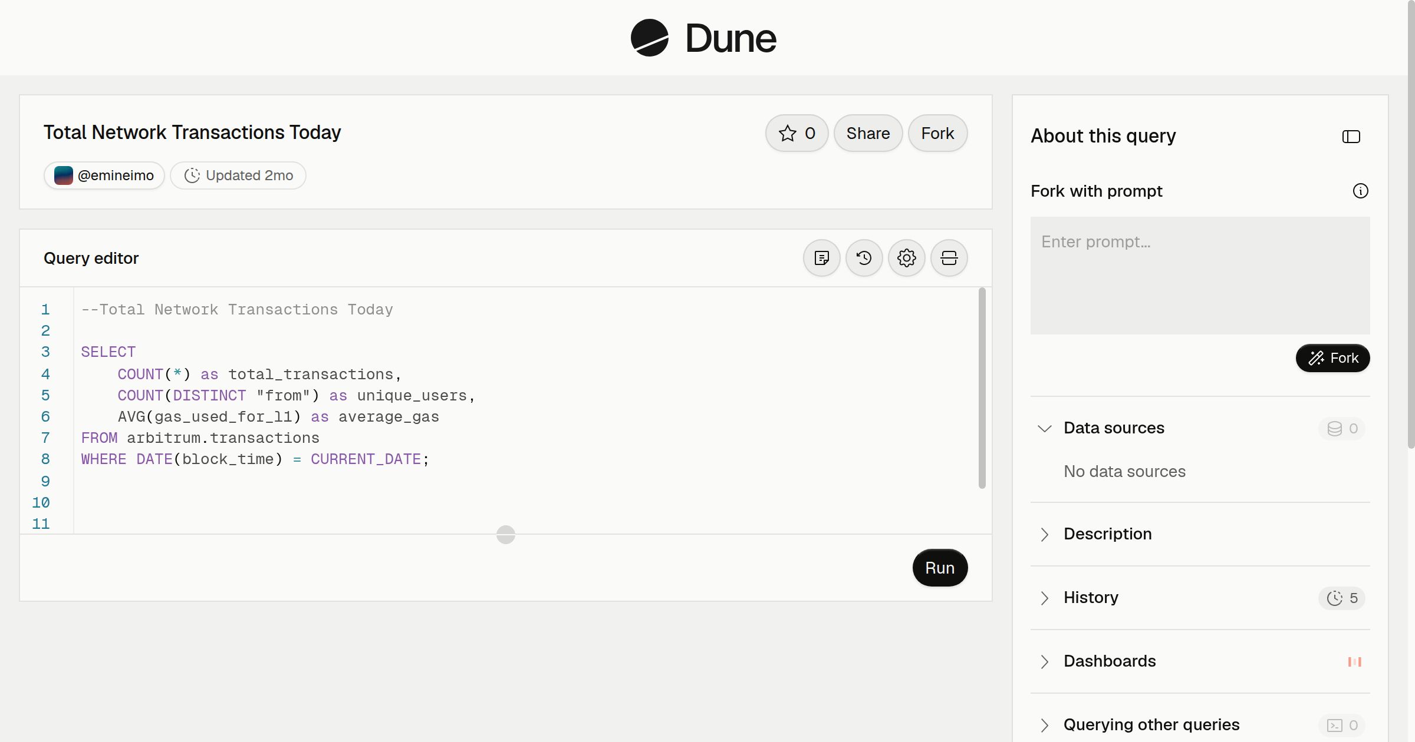Click the black Fork button with wand
This screenshot has width=1415, height=742.
(1333, 358)
